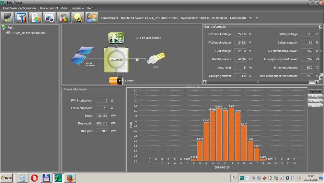Switch chart to Daily view

(x=315, y=96)
